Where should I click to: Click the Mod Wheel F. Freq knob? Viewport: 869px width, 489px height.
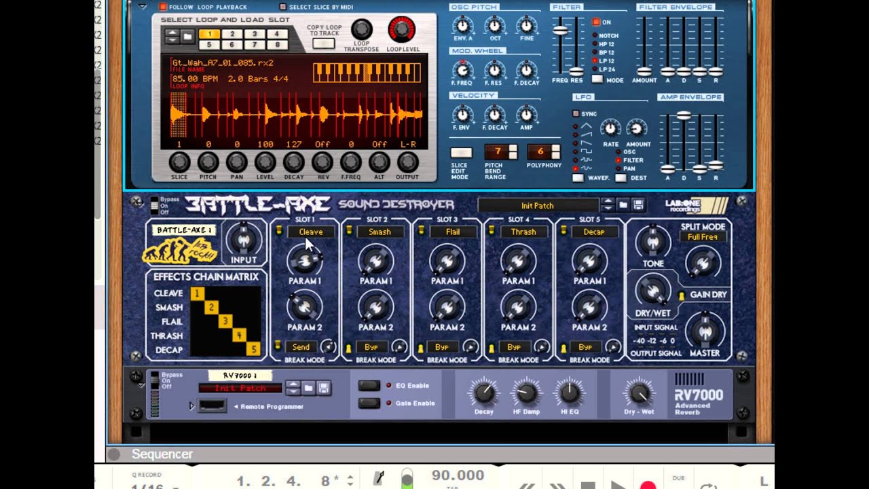(x=463, y=69)
